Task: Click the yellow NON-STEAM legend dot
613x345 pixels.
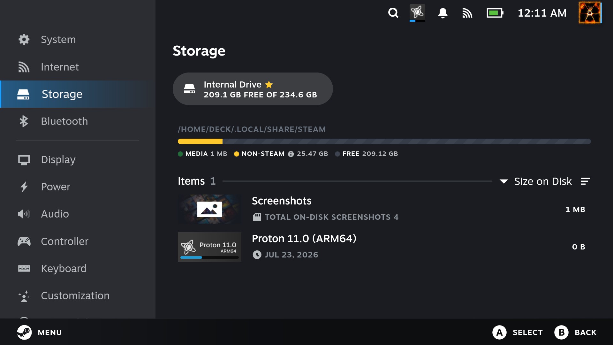Action: pos(237,154)
